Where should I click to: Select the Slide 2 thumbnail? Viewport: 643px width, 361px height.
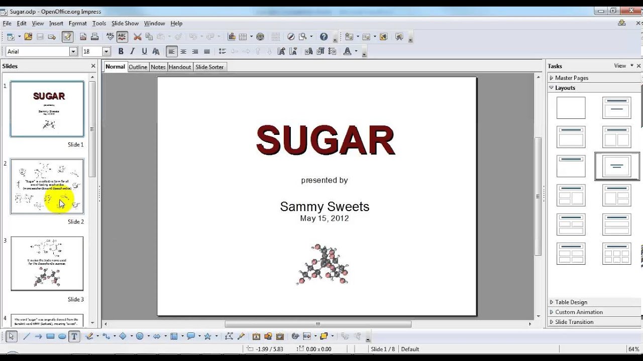47,187
